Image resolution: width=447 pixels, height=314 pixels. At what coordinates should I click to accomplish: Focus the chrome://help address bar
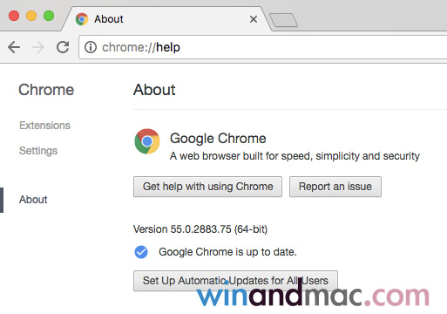[x=263, y=47]
